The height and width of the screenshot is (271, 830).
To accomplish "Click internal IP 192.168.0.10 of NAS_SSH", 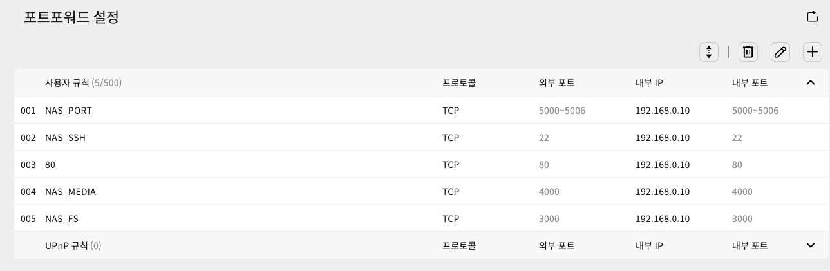I will point(663,138).
